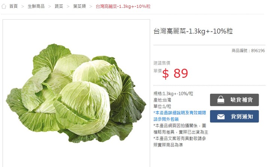270x167 pixels.
Task: Click the current product breadcrumb 台灣高麗菜
Action: click(x=123, y=6)
